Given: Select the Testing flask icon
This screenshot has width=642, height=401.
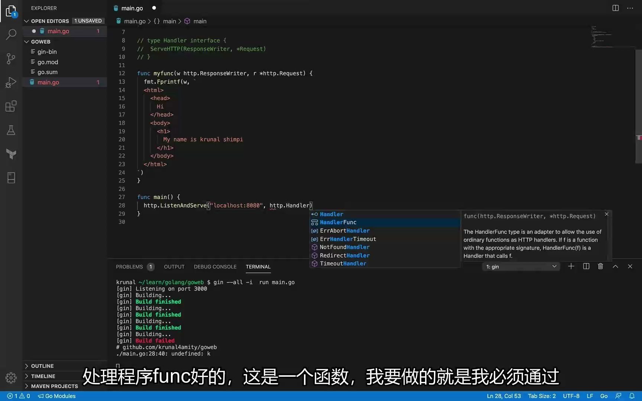Looking at the screenshot, I should [x=11, y=130].
